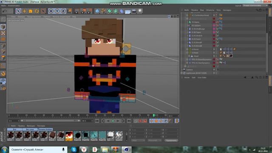Expand the A.Moves tree node
The image size is (272, 153).
187,49
